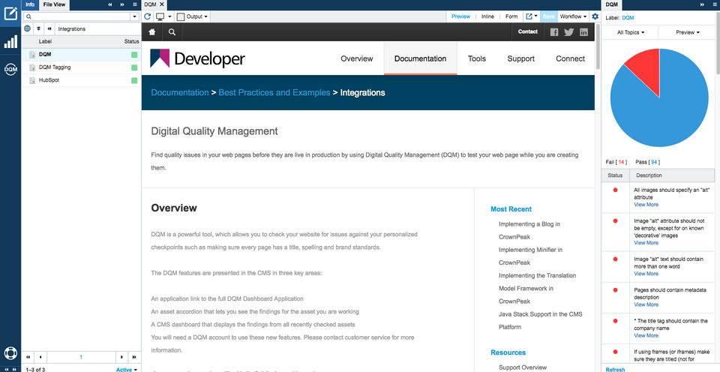720x372 pixels.
Task: Select Preview mode in the toolbar
Action: click(x=460, y=16)
